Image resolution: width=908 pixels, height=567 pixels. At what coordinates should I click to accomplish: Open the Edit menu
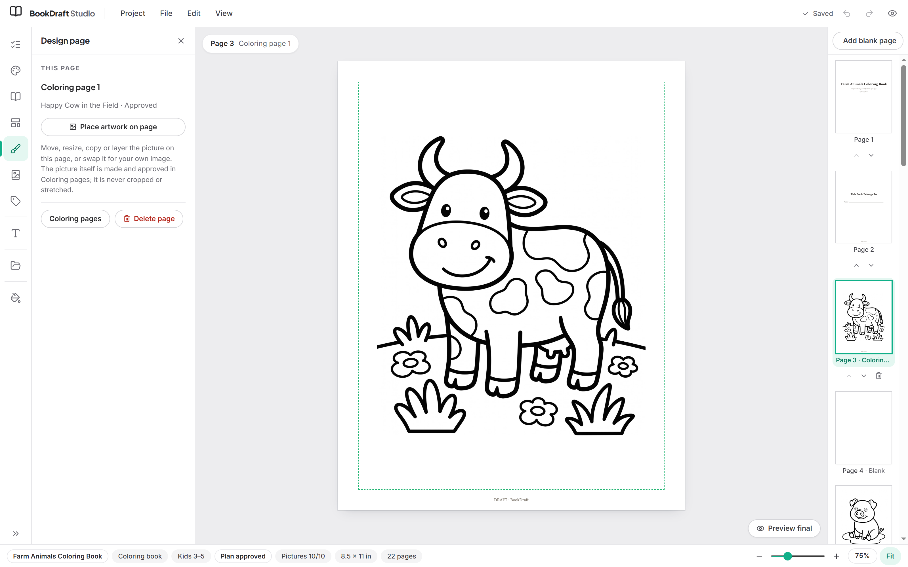coord(194,14)
